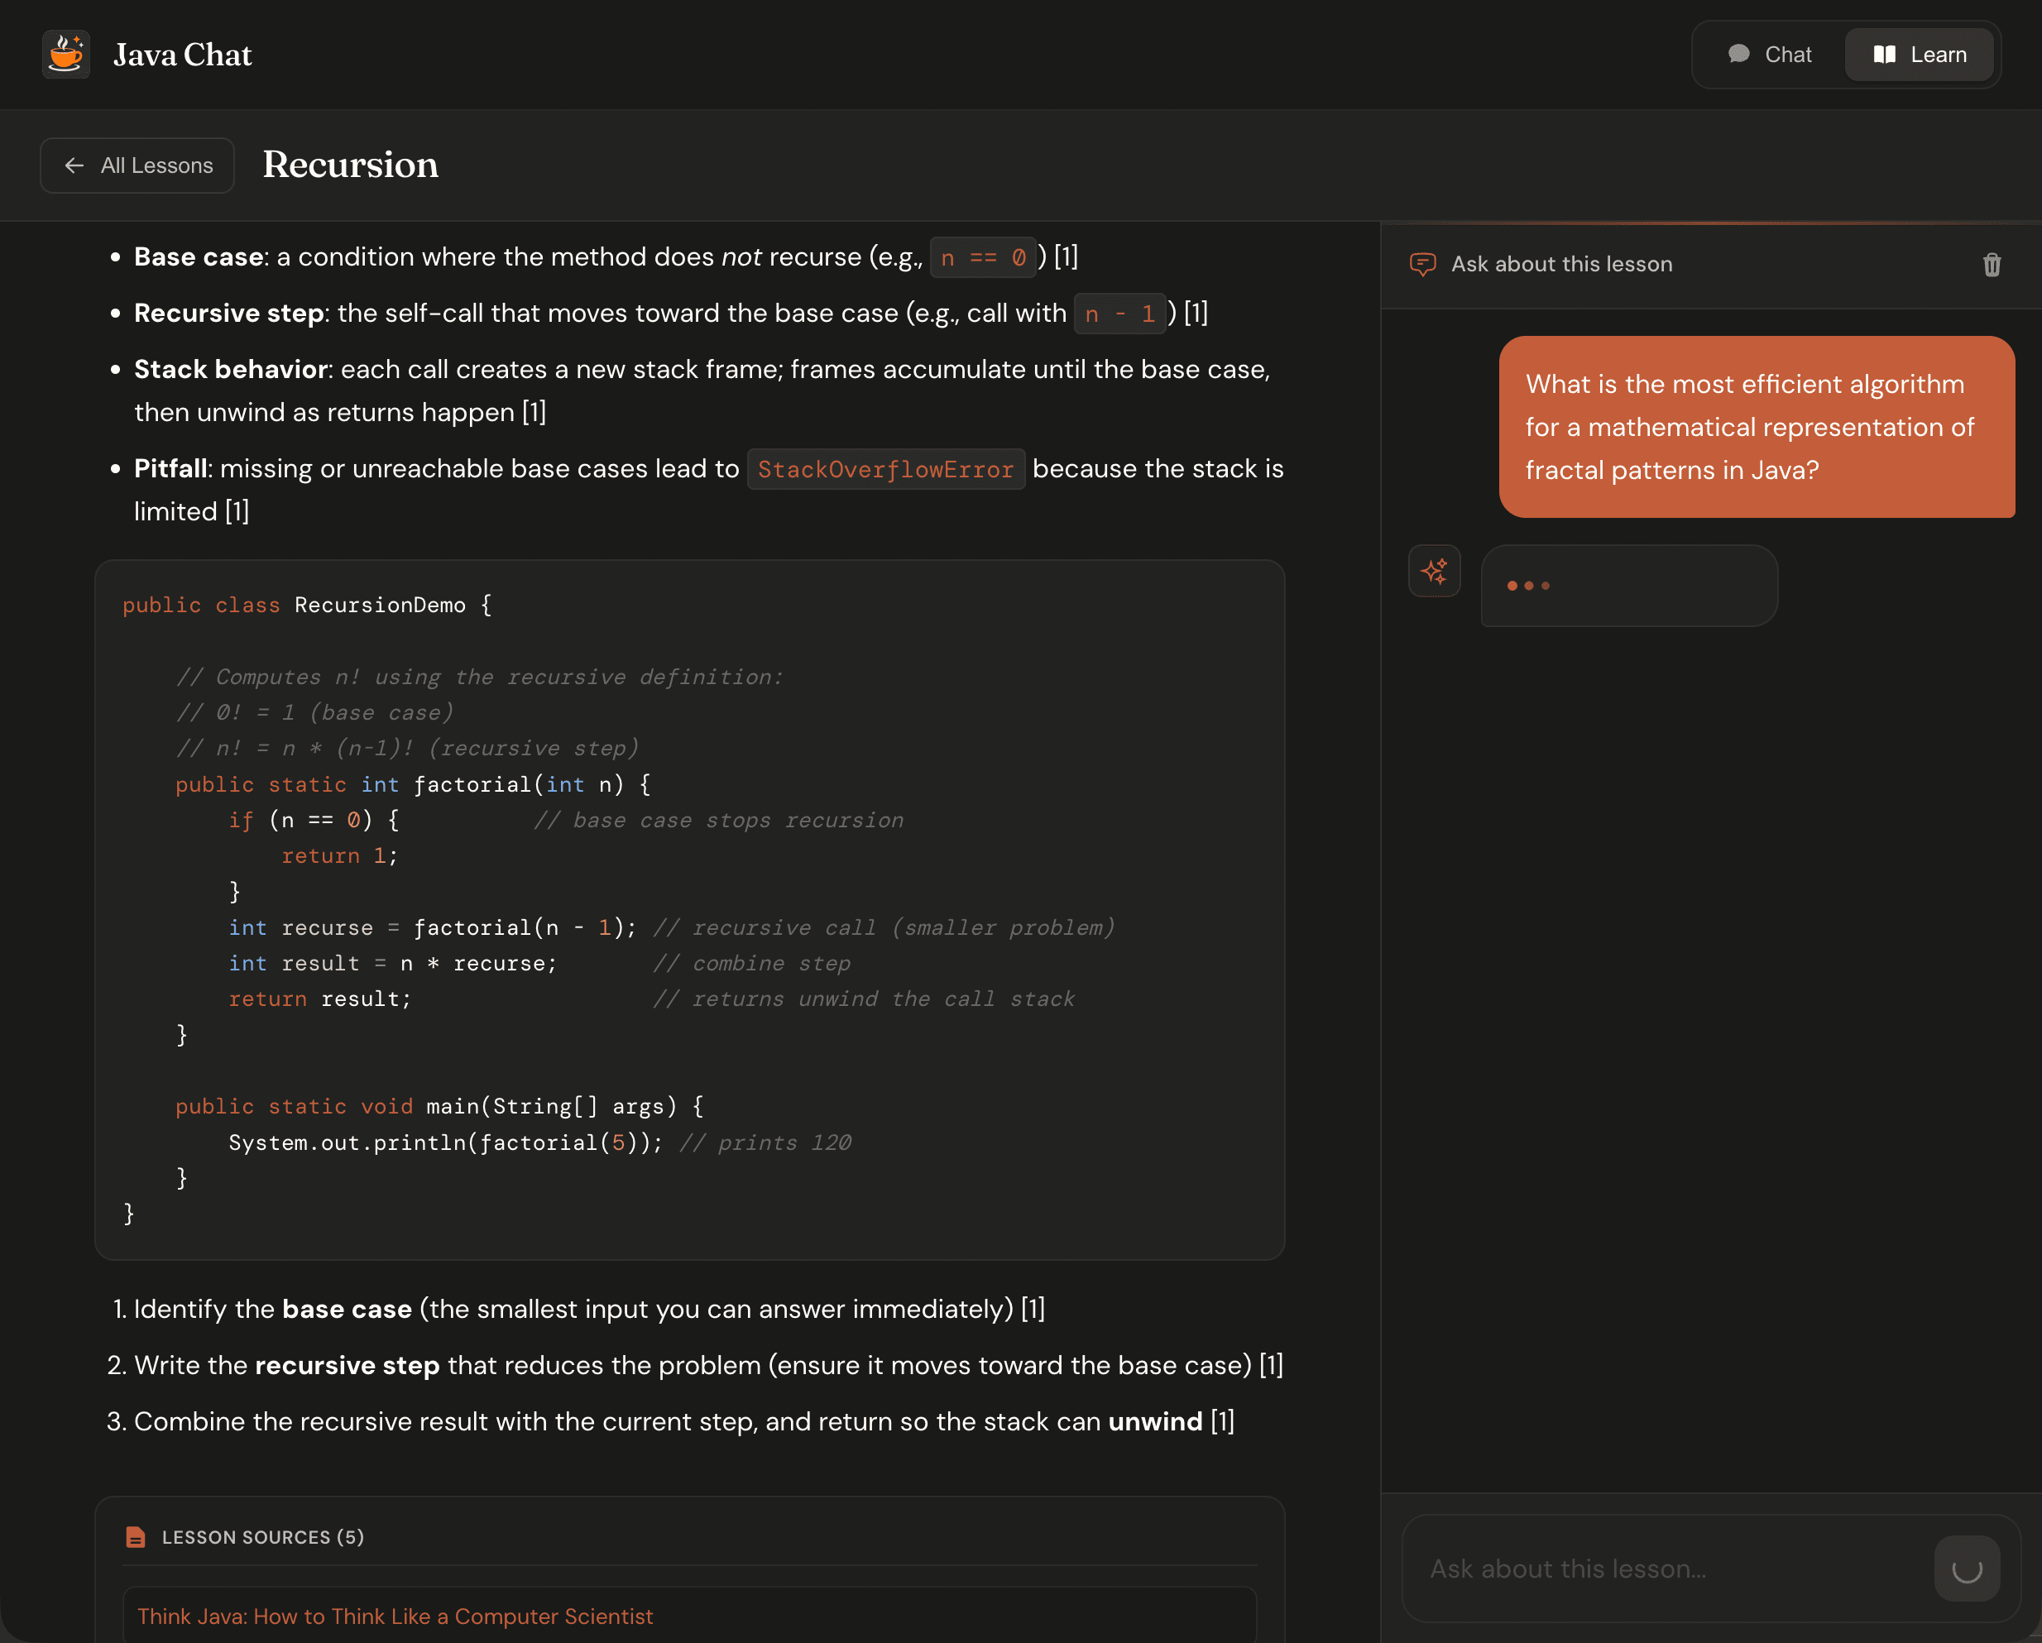Select the Learn tab
This screenshot has height=1643, width=2042.
click(1919, 55)
